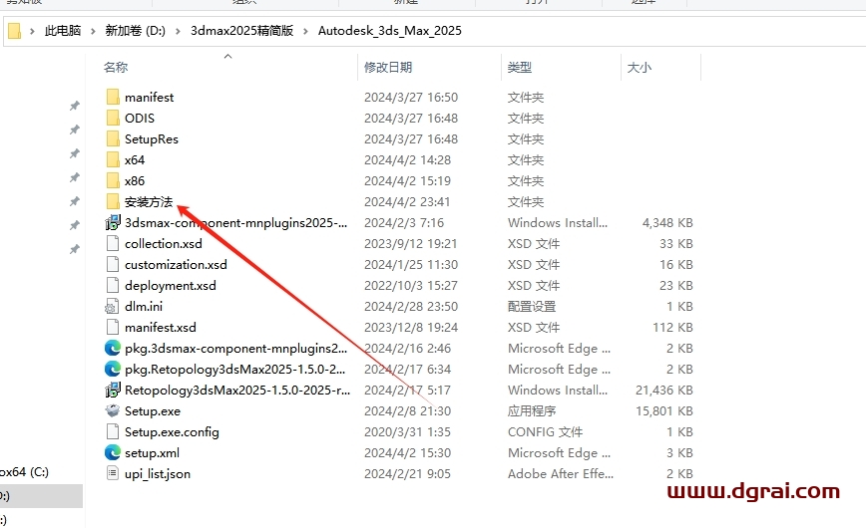866x528 pixels.
Task: Select the dlm.ini settings file icon
Action: tap(113, 307)
